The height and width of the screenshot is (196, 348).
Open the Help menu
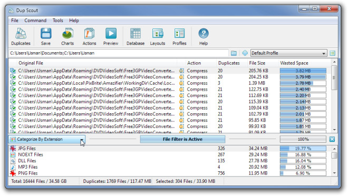coord(74,21)
